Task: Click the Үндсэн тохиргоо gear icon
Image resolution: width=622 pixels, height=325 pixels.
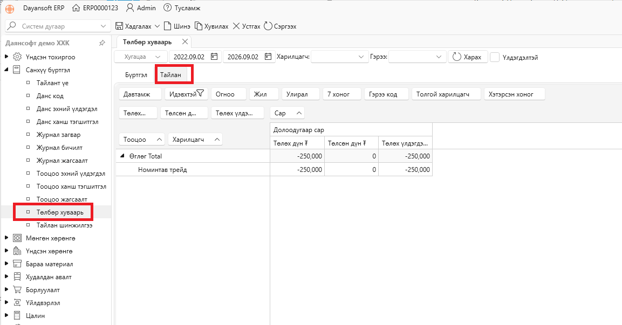Action: (x=17, y=57)
